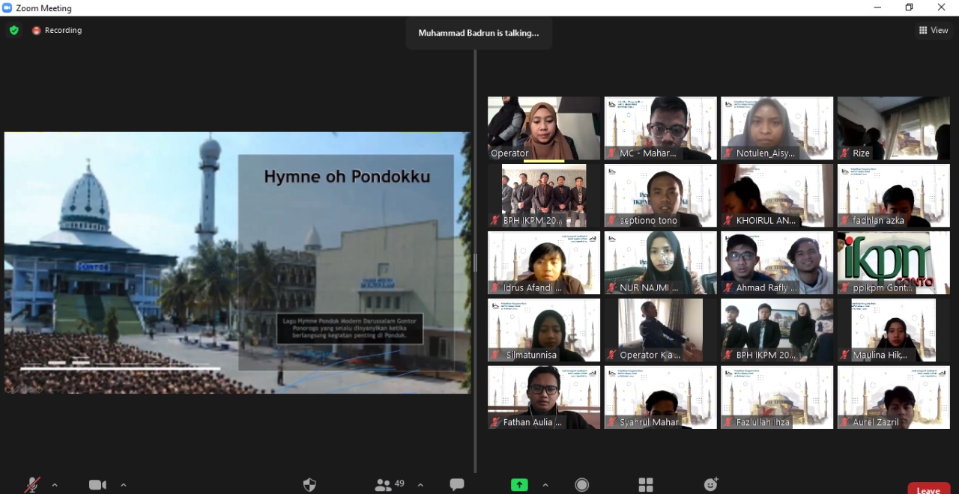Select the fadhlan azka participant tile
This screenshot has height=494, width=959.
[894, 195]
